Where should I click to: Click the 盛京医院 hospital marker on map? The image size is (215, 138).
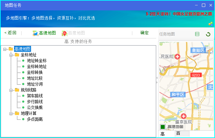(184, 116)
